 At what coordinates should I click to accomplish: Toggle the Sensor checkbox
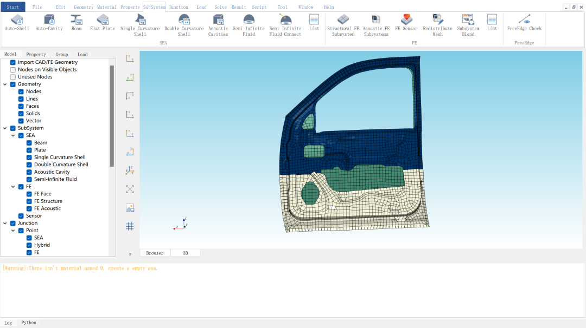pyautogui.click(x=21, y=216)
